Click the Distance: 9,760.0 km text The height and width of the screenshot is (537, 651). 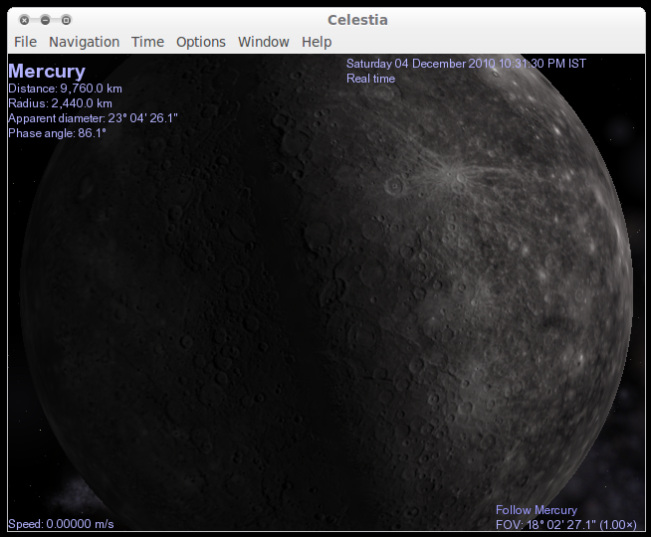coord(65,89)
